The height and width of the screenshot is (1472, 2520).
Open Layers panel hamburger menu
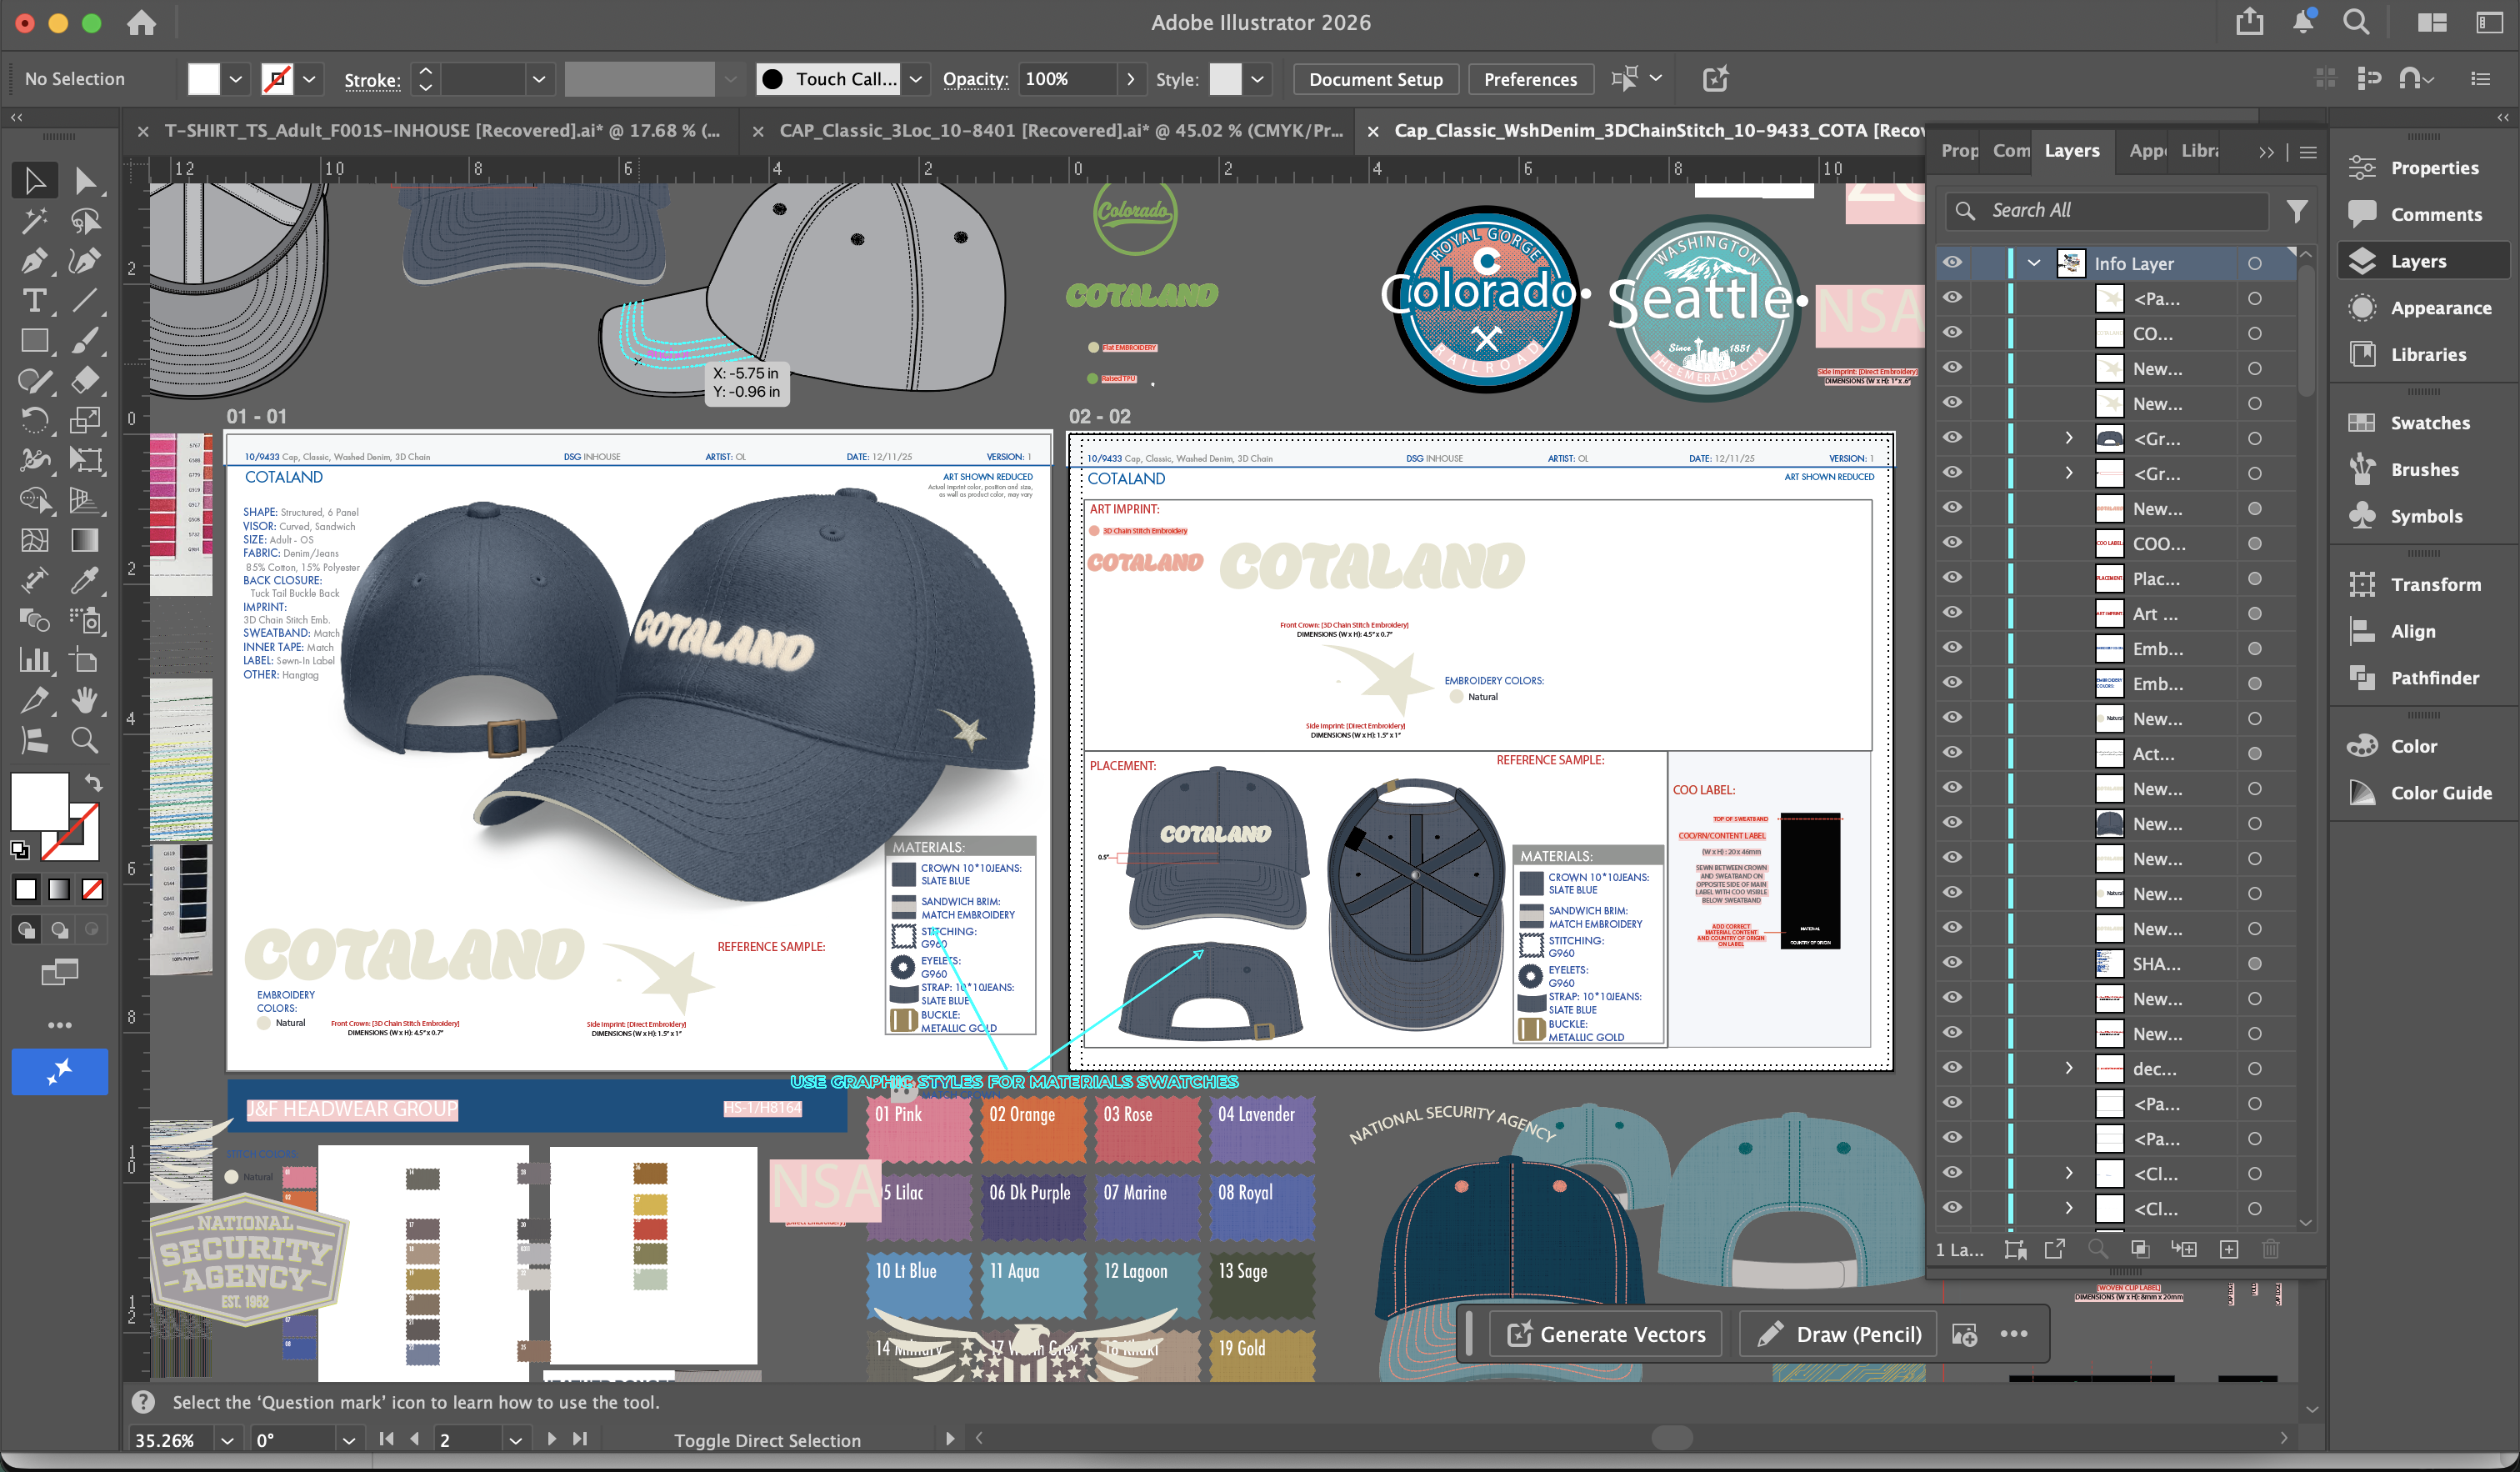[2308, 152]
